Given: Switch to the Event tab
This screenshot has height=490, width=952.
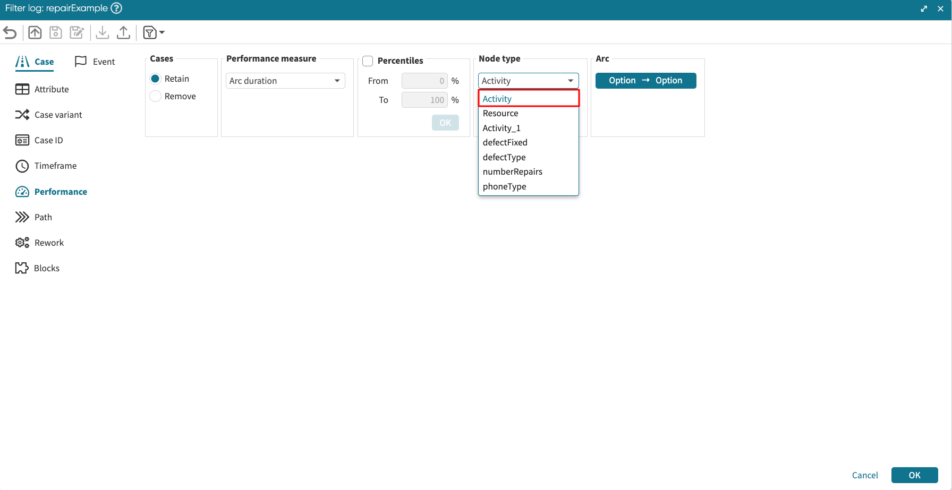Looking at the screenshot, I should (x=95, y=62).
